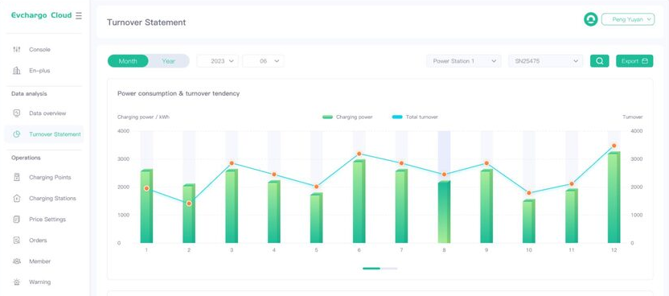Click the bar for month 1

coord(146,207)
